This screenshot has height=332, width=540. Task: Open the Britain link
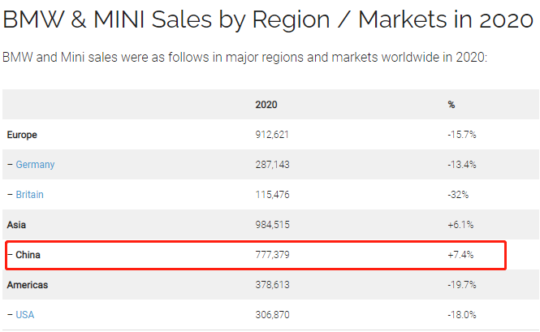coord(30,195)
